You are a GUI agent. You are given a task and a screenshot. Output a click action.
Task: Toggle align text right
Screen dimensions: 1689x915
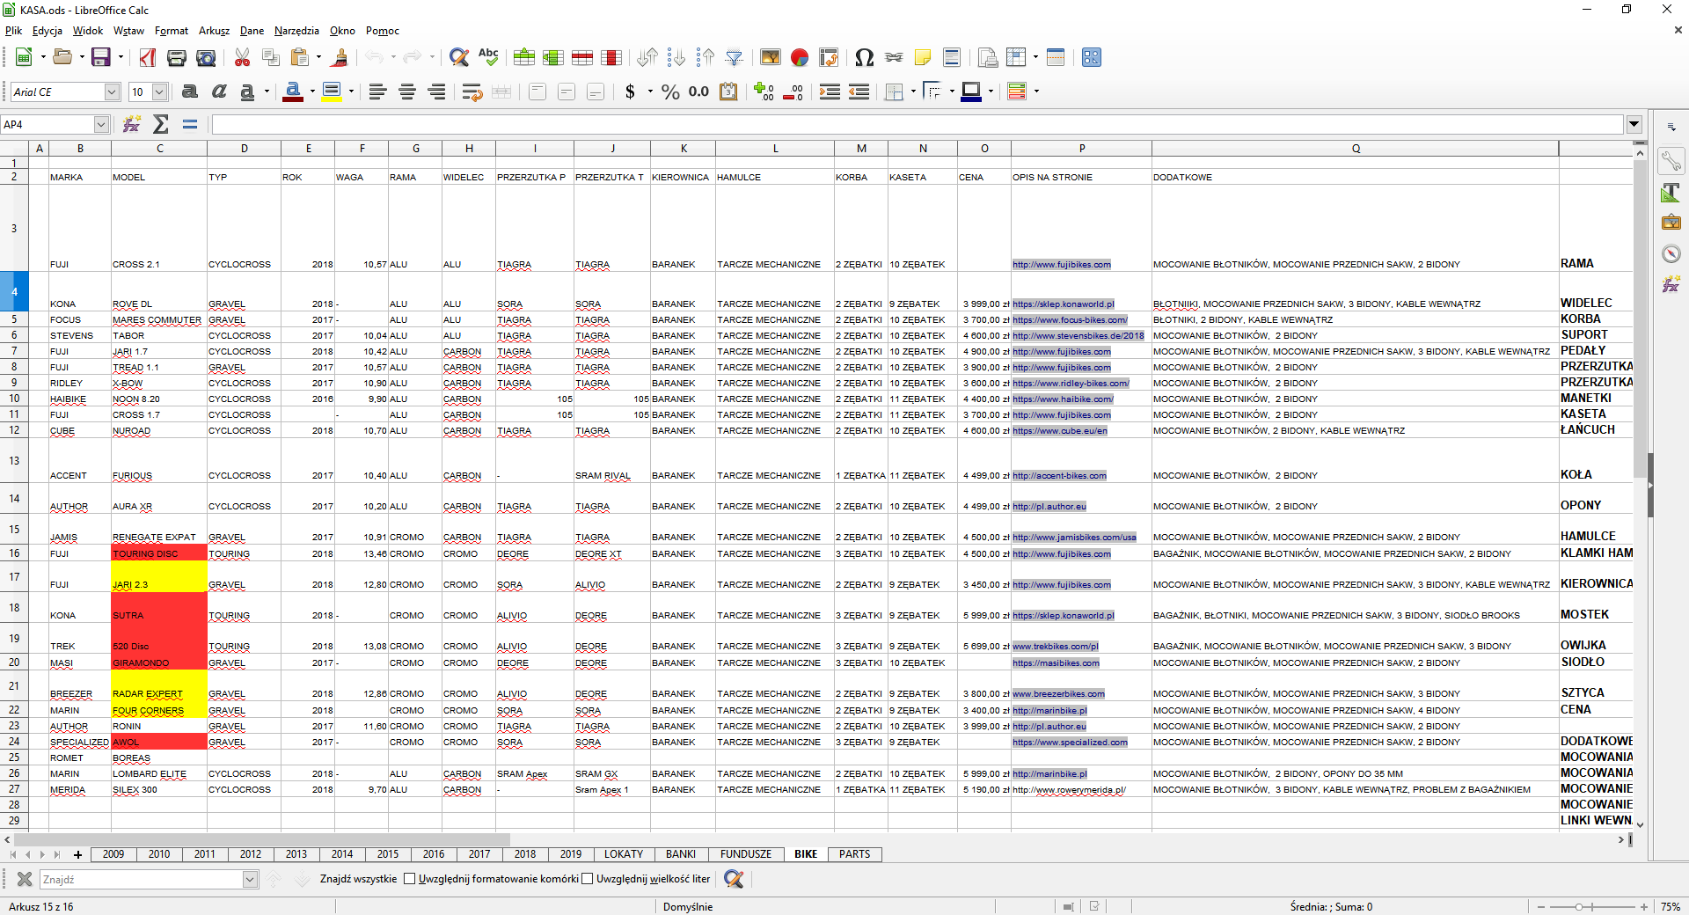[436, 91]
